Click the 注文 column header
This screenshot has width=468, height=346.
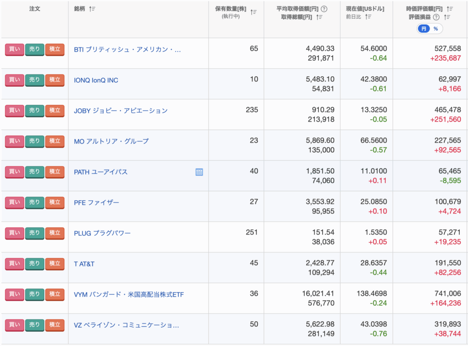click(35, 9)
